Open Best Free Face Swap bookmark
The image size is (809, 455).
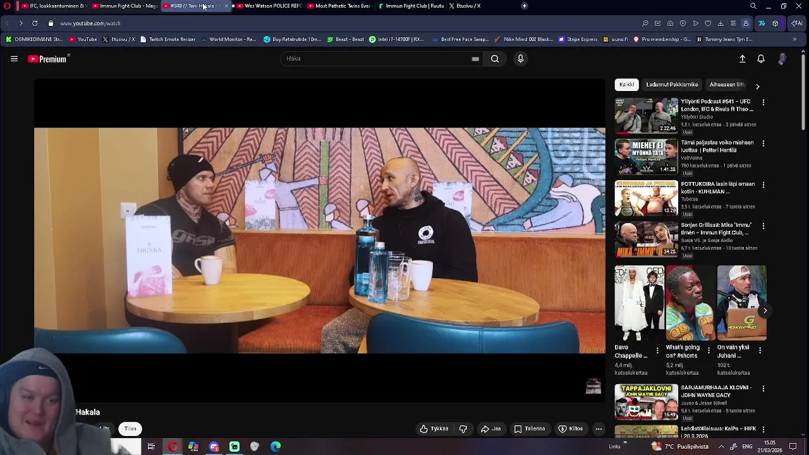click(461, 39)
